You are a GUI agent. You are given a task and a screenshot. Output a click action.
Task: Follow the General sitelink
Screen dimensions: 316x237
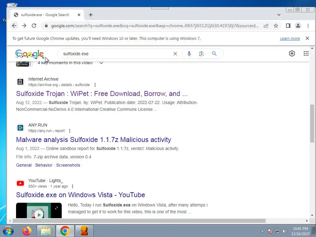[x=24, y=165]
